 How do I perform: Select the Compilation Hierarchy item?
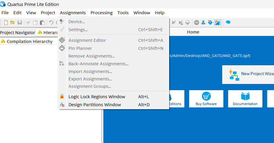[x=29, y=42]
